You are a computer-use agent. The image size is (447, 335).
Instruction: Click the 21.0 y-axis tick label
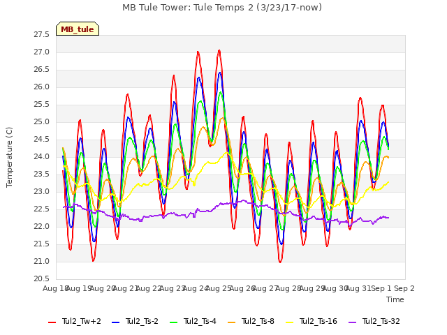tap(42, 262)
